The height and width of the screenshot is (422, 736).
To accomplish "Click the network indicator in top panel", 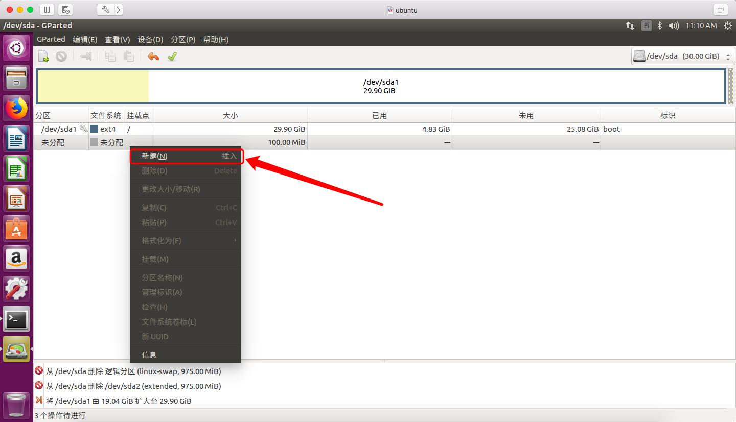I will point(630,26).
